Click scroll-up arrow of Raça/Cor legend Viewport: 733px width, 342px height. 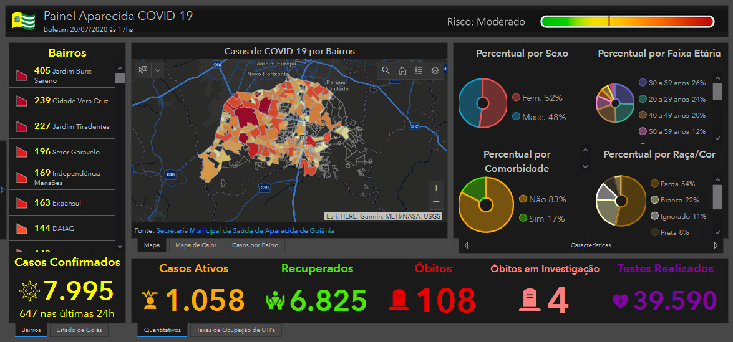tap(717, 179)
